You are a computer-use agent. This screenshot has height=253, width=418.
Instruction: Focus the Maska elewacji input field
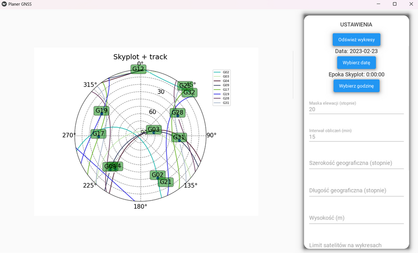(x=356, y=109)
